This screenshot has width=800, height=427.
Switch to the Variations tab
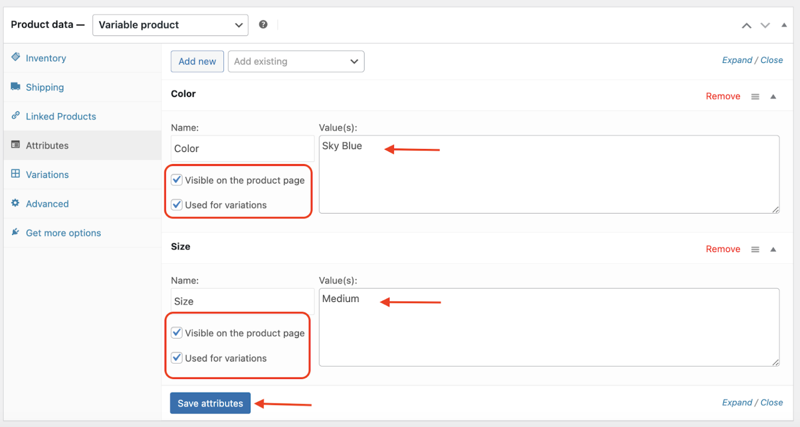coord(47,174)
